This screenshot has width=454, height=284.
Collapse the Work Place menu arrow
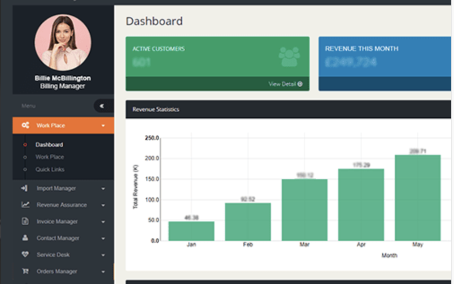click(x=103, y=126)
